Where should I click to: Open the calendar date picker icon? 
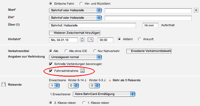pyautogui.click(x=90, y=40)
